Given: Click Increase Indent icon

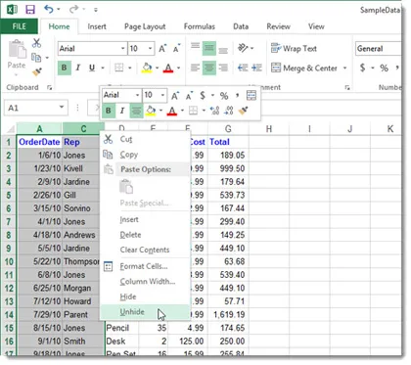Looking at the screenshot, I should (x=257, y=68).
